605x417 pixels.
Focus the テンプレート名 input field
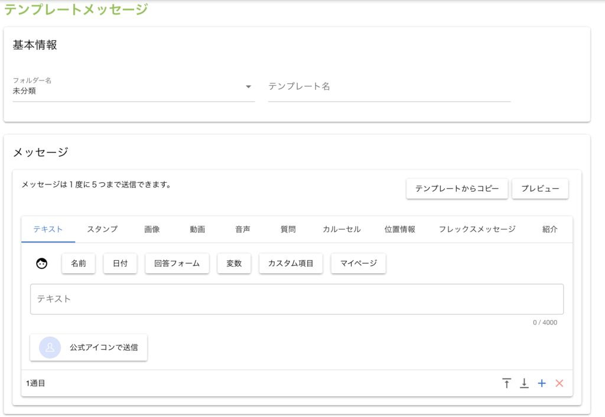(x=389, y=87)
